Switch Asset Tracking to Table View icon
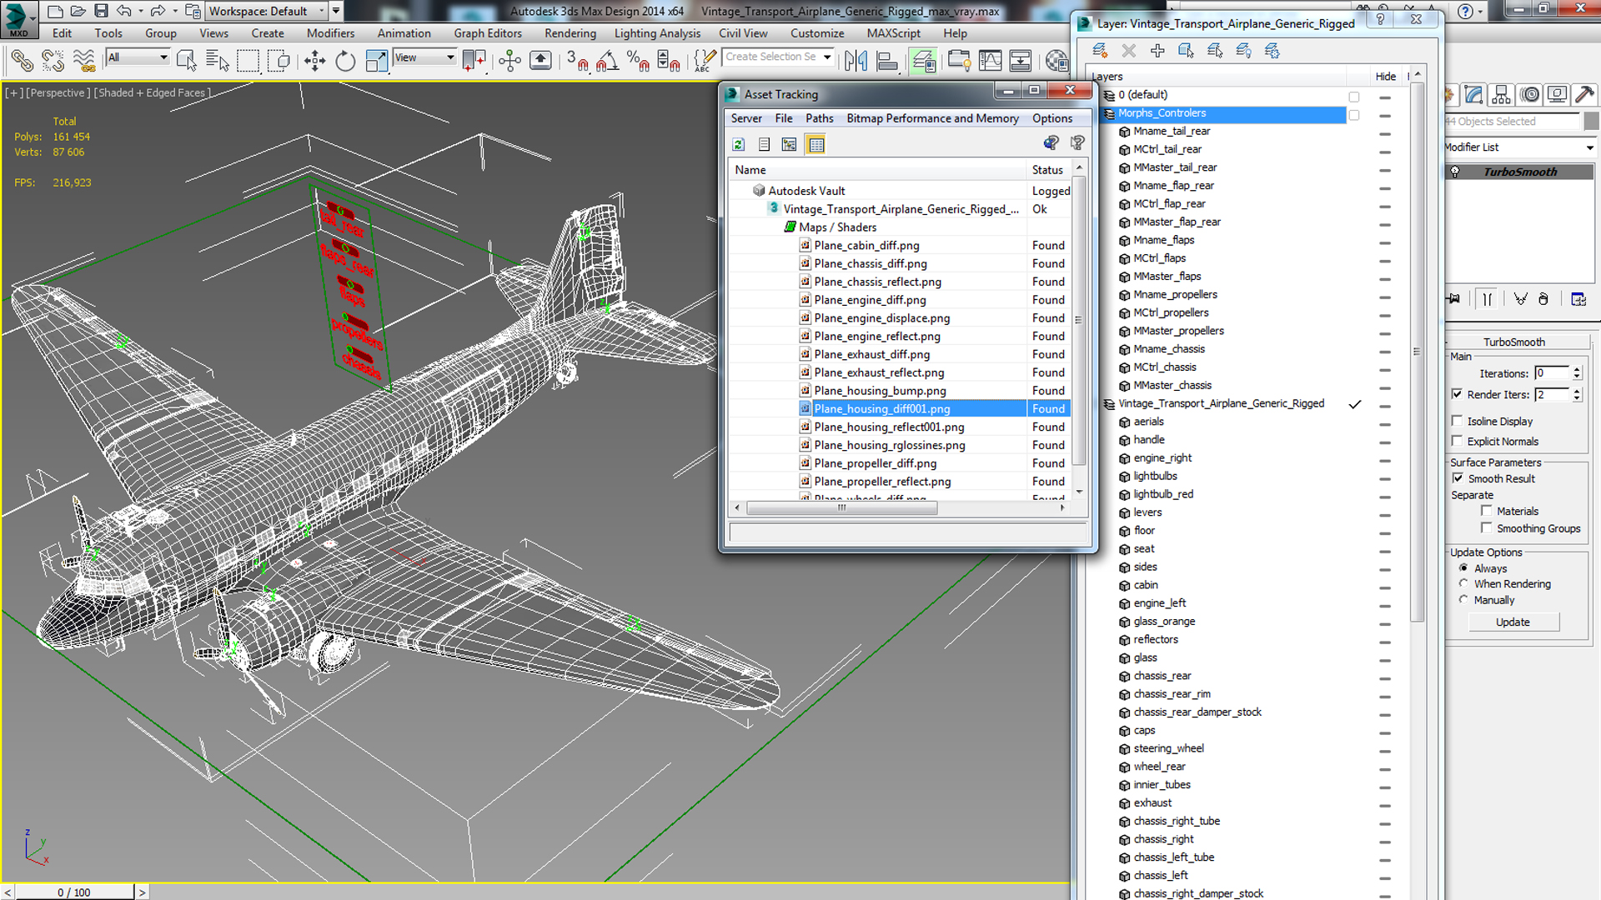Image resolution: width=1601 pixels, height=900 pixels. (816, 144)
